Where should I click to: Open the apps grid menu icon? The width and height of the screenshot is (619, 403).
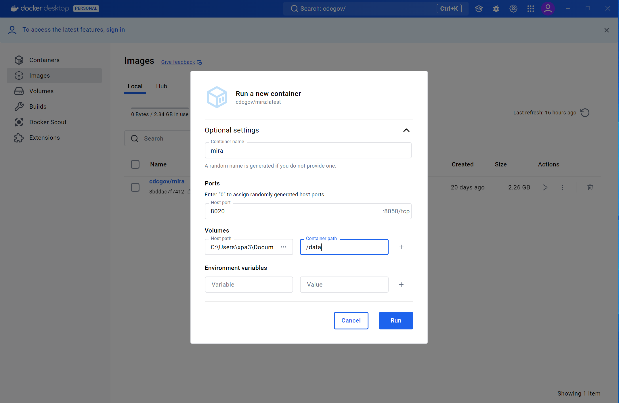point(531,9)
